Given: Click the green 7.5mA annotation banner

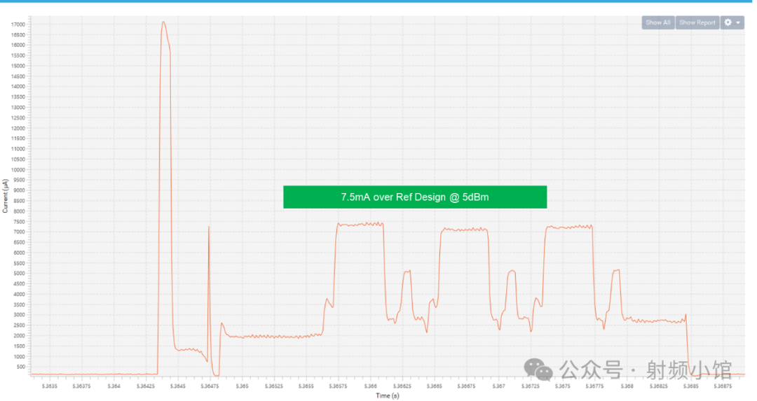Looking at the screenshot, I should coord(414,197).
